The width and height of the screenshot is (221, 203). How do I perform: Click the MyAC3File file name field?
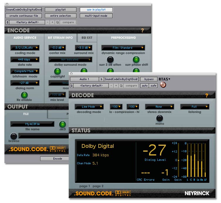tap(32, 124)
